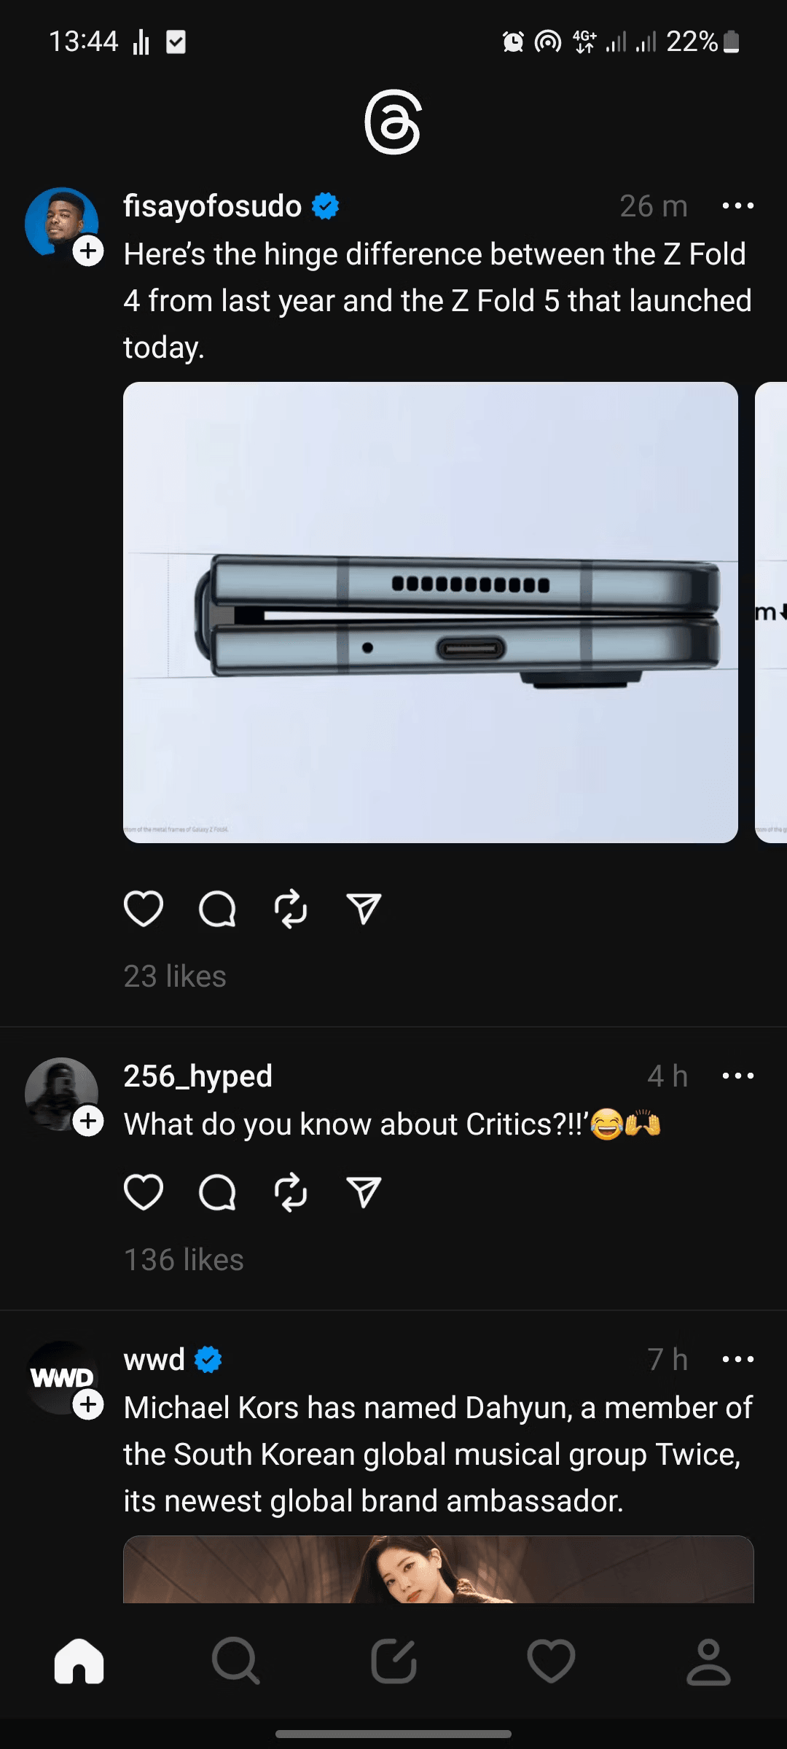The width and height of the screenshot is (787, 1749).
Task: Open more options for 256_hyped's post
Action: click(x=737, y=1076)
